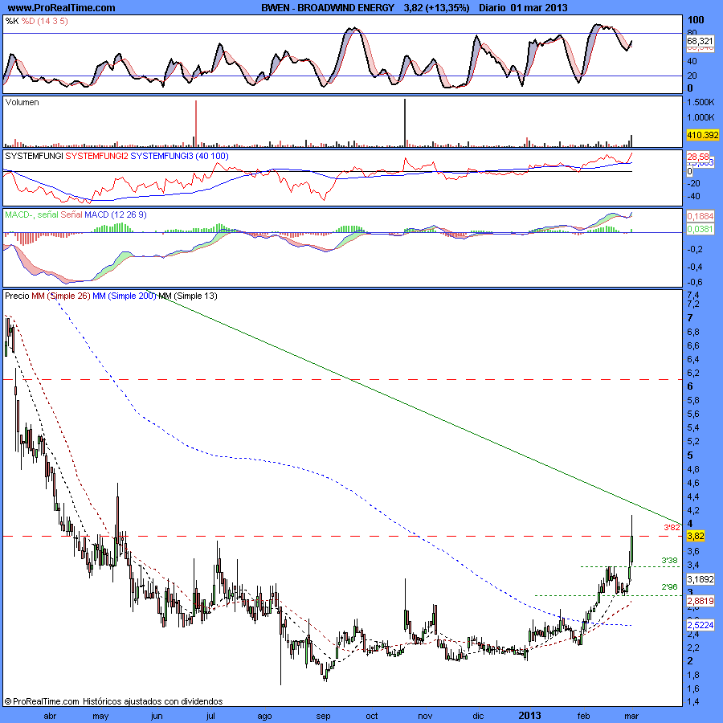Viewport: 723px width, 723px height.
Task: Click the 1.000K volume axis label
Action: [x=701, y=117]
